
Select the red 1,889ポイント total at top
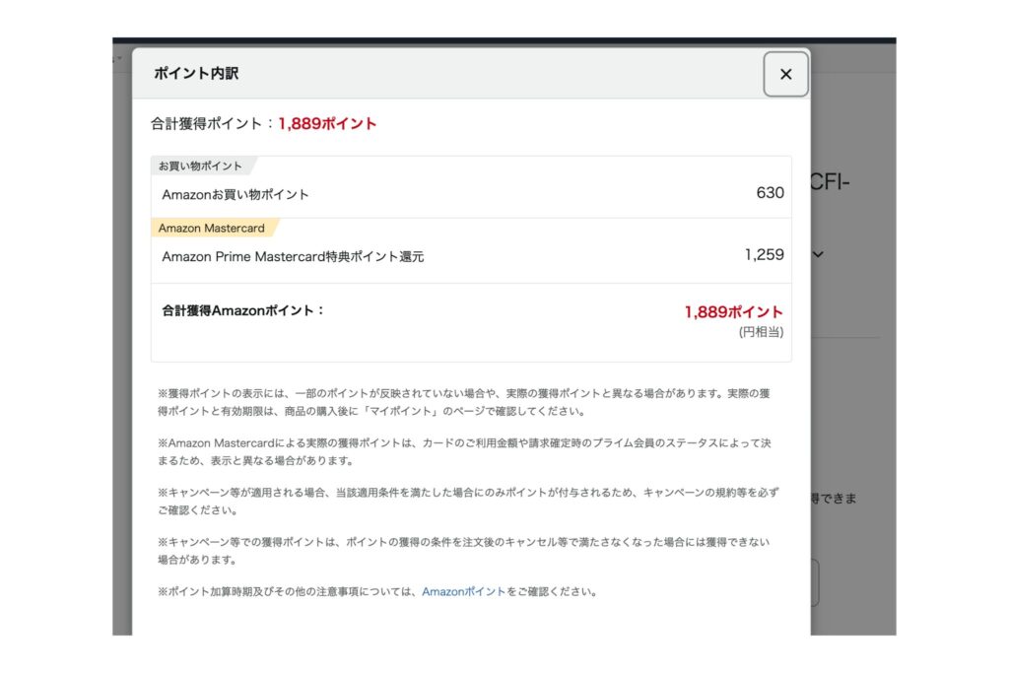327,124
